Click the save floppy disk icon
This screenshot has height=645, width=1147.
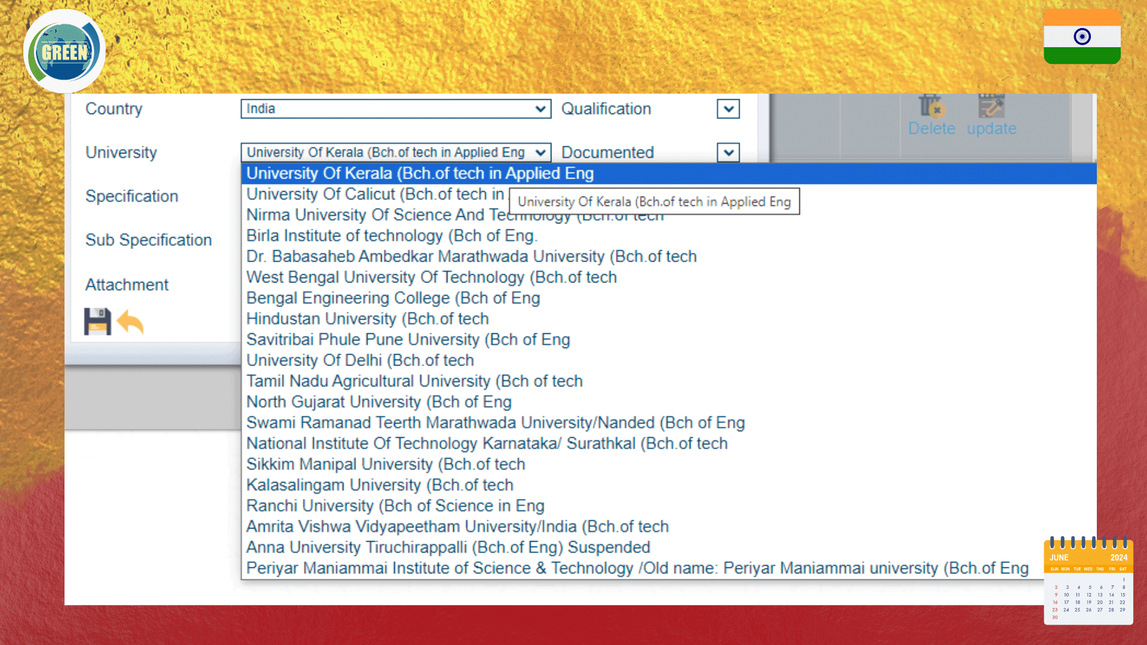pyautogui.click(x=97, y=322)
